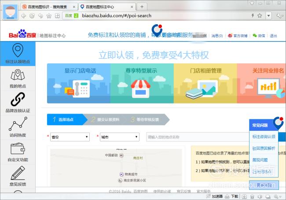Close the 百度地图标注中心 tab
The image size is (286, 200).
tap(132, 7)
